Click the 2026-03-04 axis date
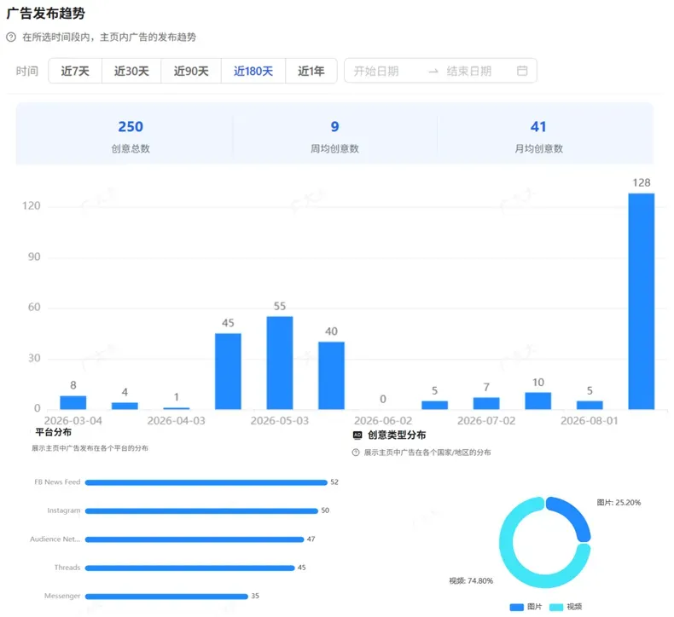This screenshot has height=617, width=674. point(73,421)
